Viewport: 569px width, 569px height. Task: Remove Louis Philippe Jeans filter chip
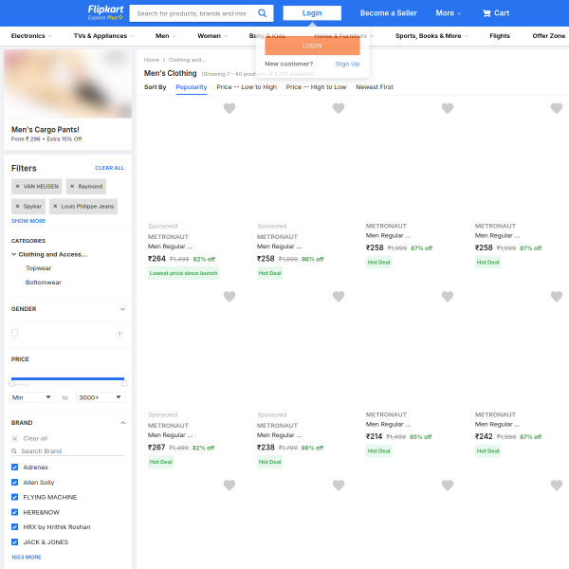[x=55, y=206]
